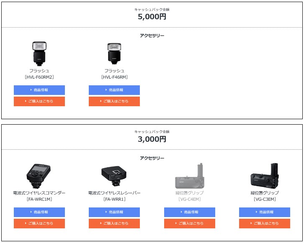The width and height of the screenshot is (304, 243).
Task: Click ご購入はこちら for FA-WRC1M
Action: [39, 223]
